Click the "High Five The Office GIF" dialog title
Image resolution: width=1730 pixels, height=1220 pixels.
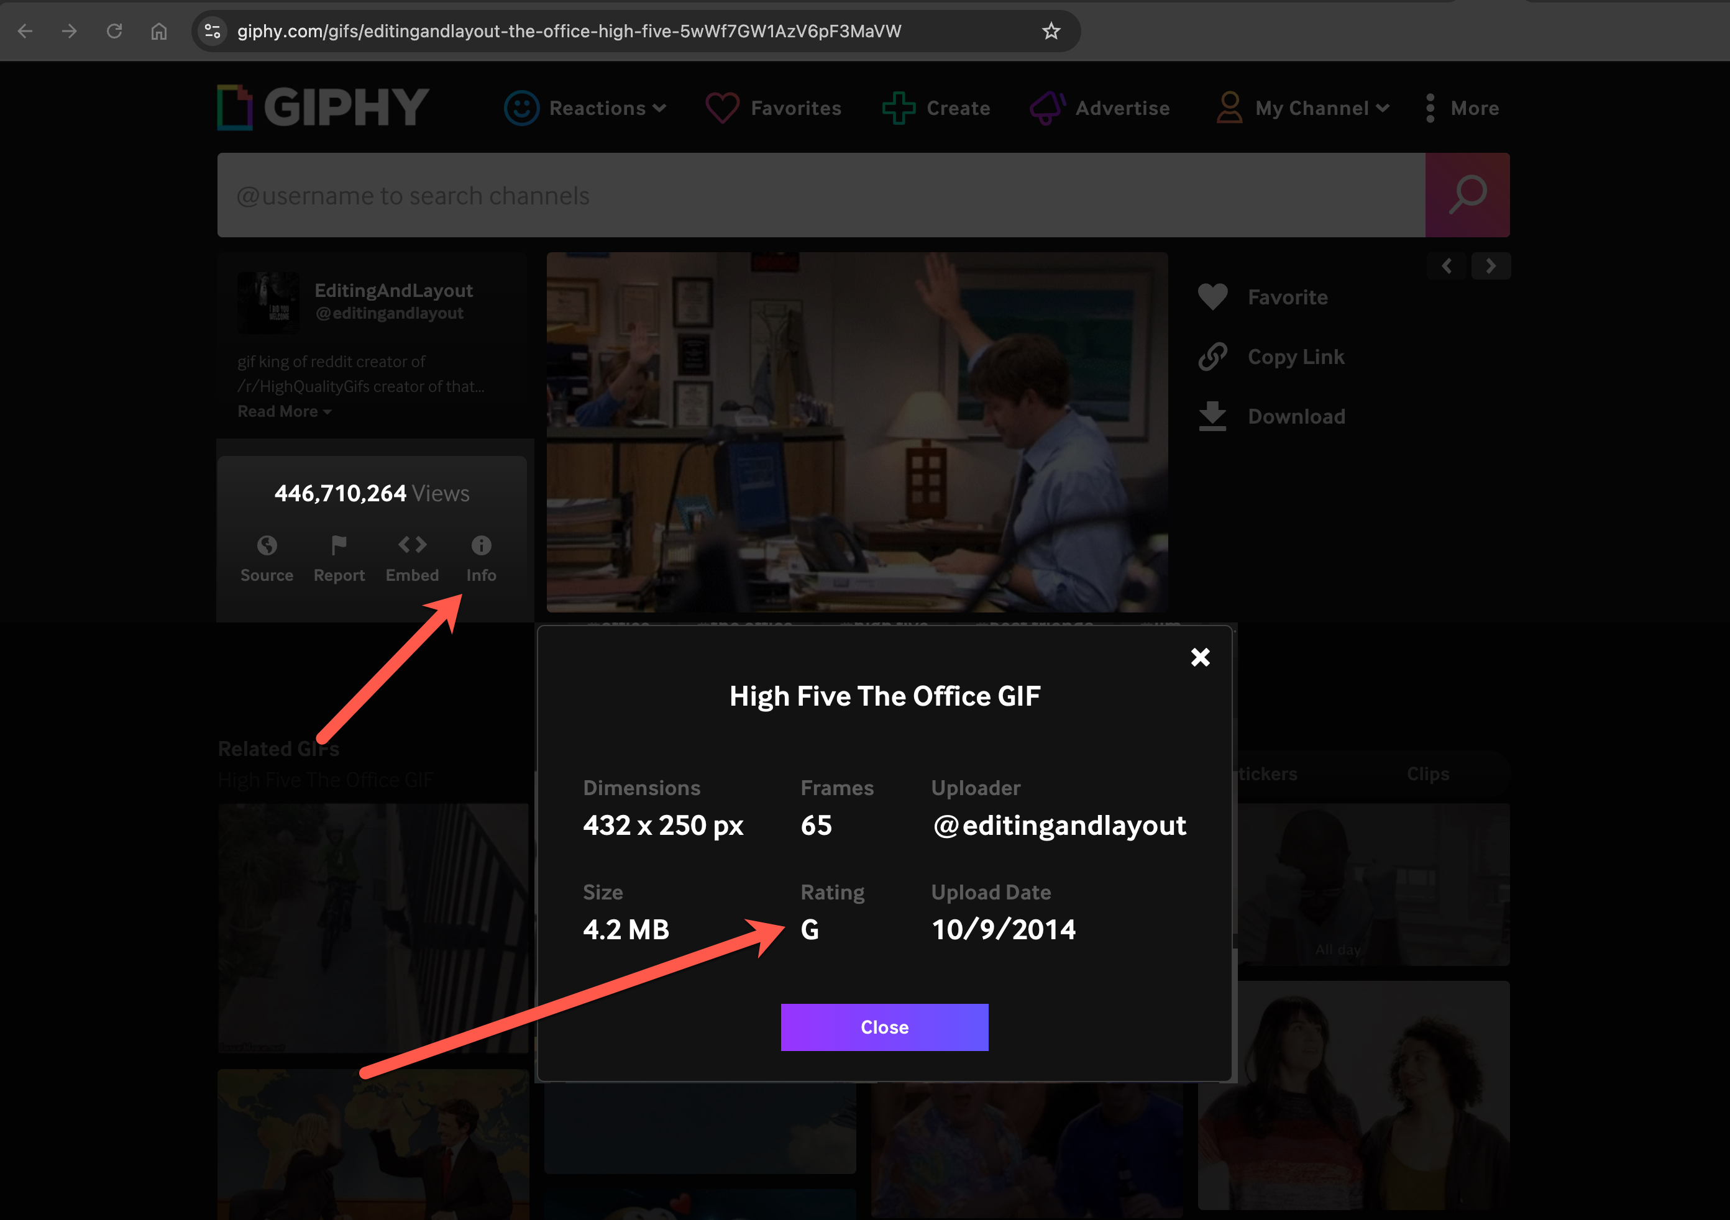click(885, 696)
